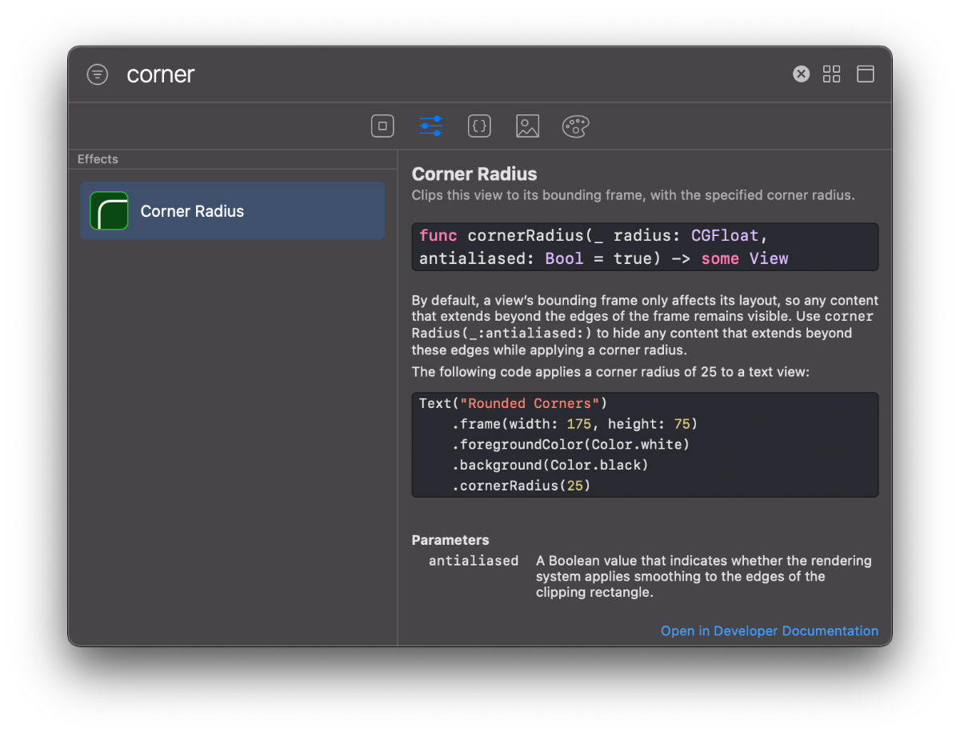Image resolution: width=960 pixels, height=736 pixels.
Task: Clear the search text with the X button
Action: [801, 74]
